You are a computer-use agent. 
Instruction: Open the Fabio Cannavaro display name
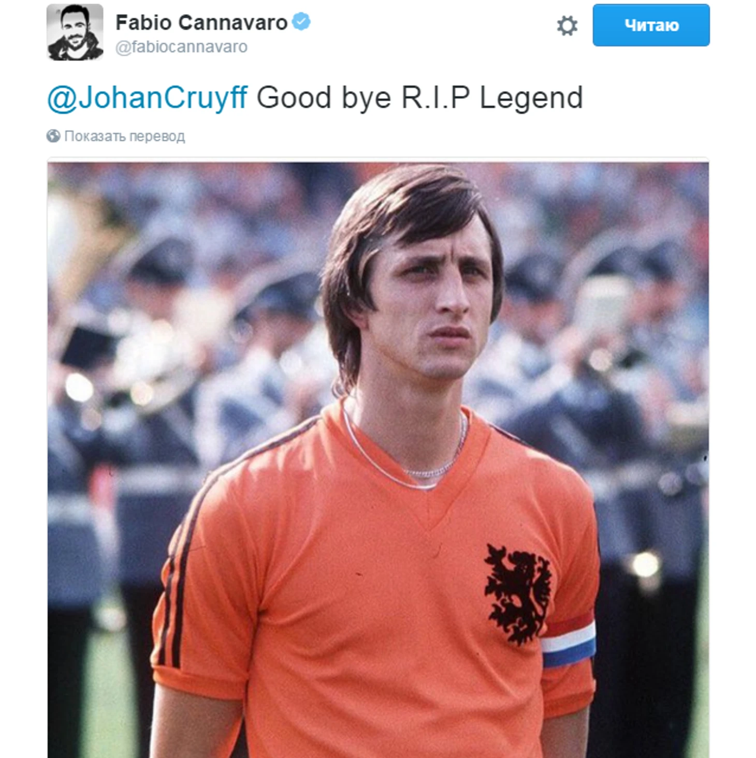(x=201, y=22)
